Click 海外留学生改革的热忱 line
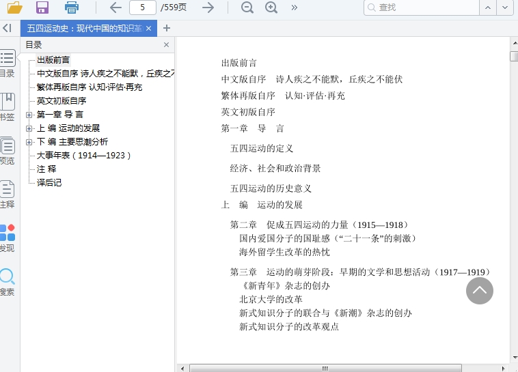The height and width of the screenshot is (372, 518). [x=284, y=252]
